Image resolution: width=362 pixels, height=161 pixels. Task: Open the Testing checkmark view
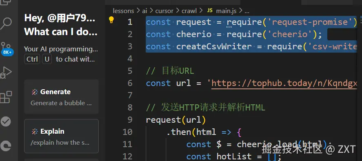(6, 121)
